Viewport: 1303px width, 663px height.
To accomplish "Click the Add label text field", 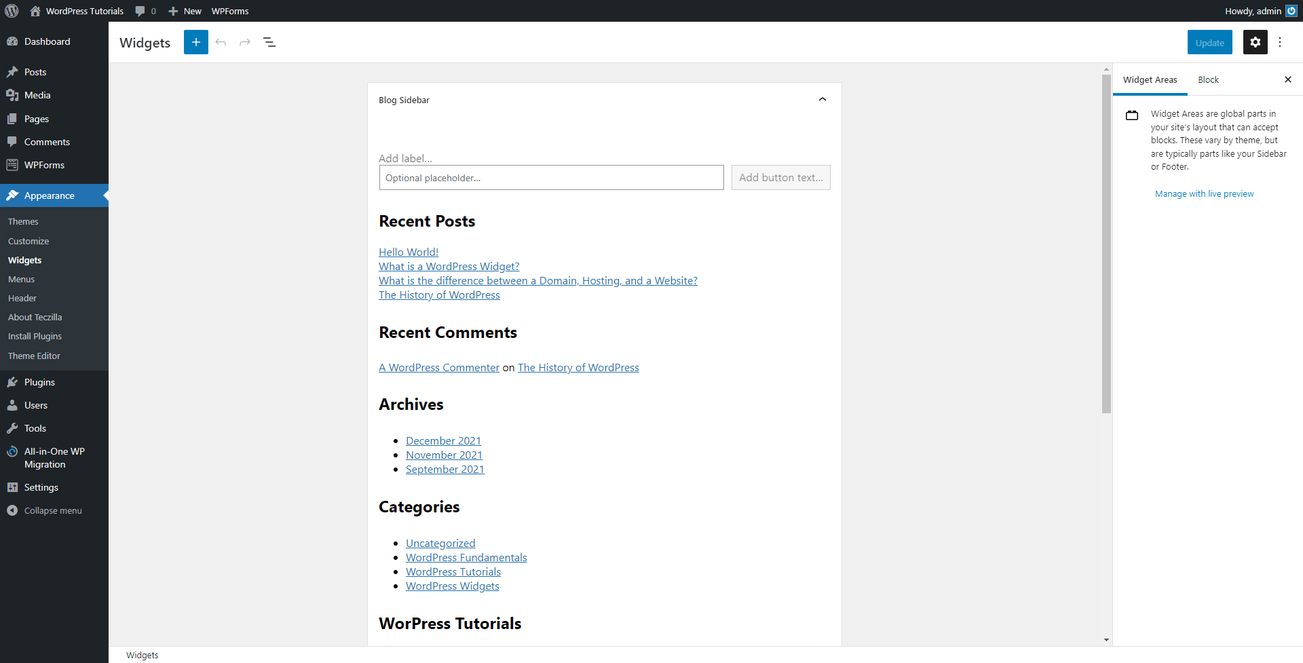I will tap(405, 158).
